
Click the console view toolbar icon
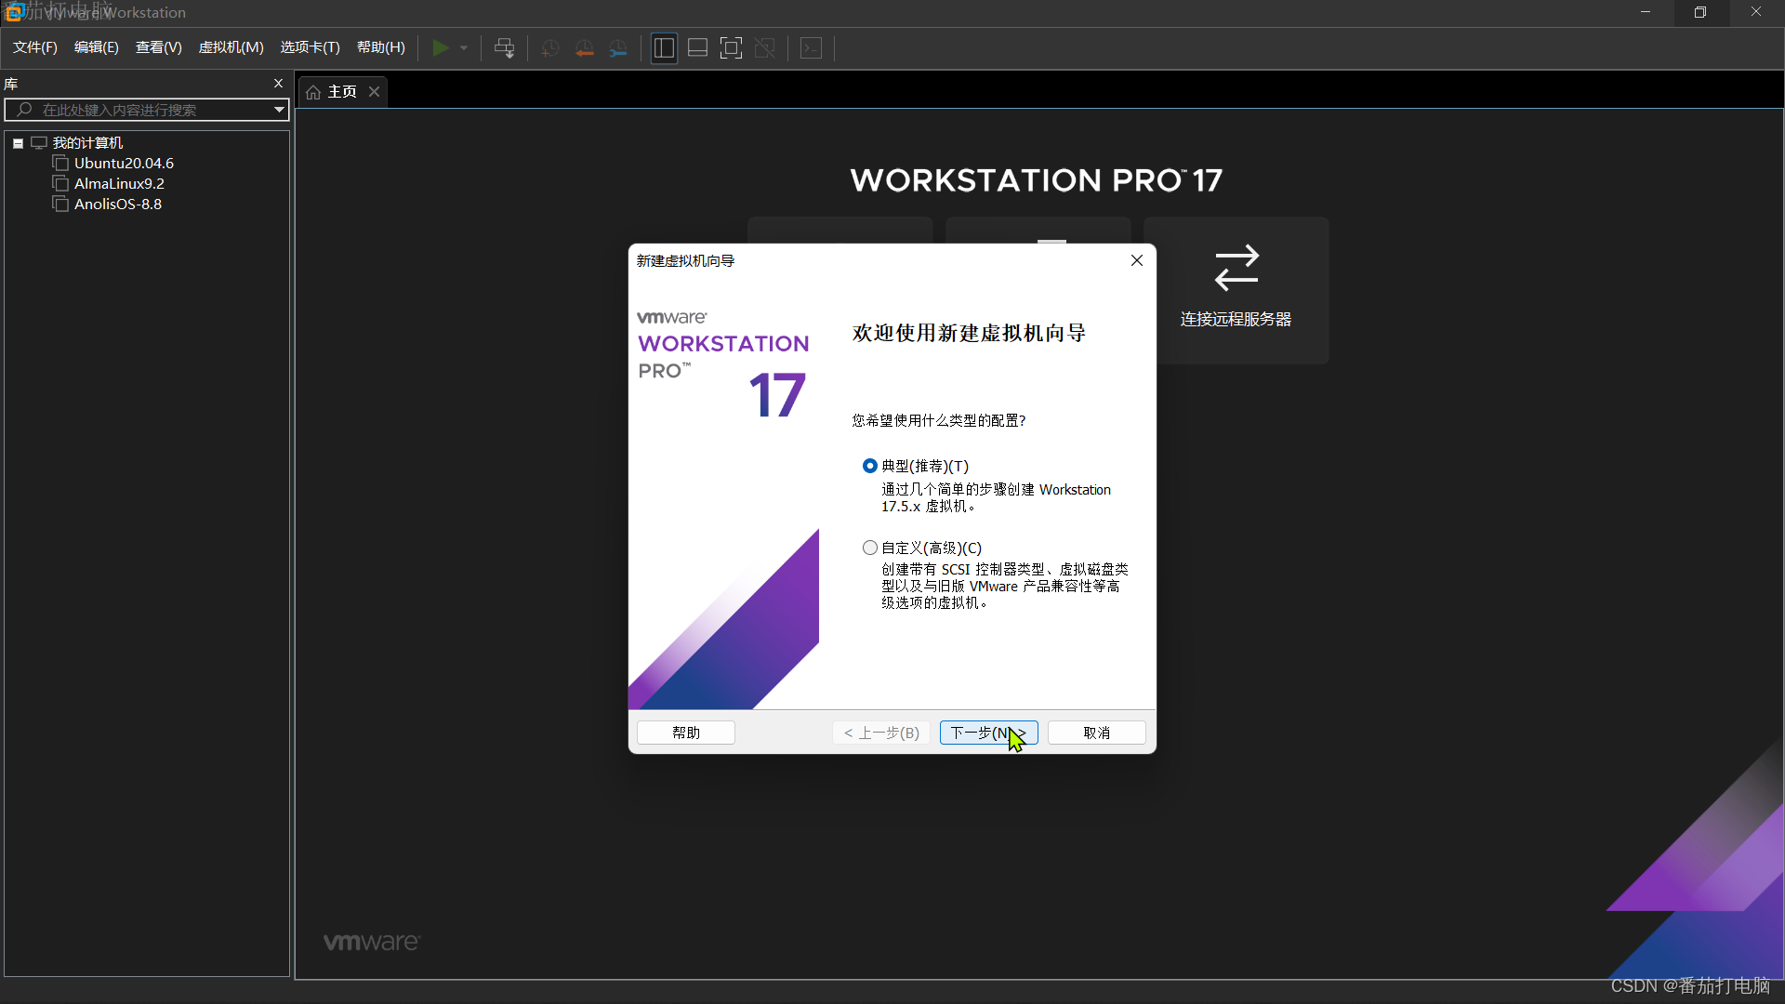click(812, 48)
